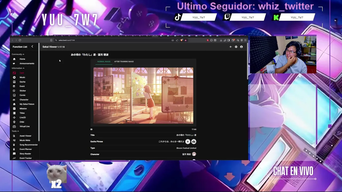
Task: Collapse the Function List with the chevron
Action: click(32, 47)
